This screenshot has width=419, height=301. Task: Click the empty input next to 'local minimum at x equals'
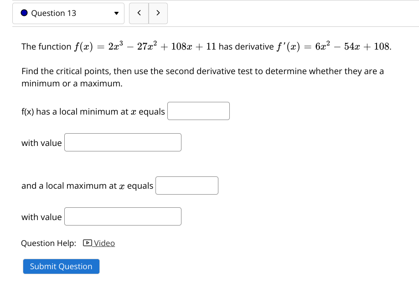198,110
